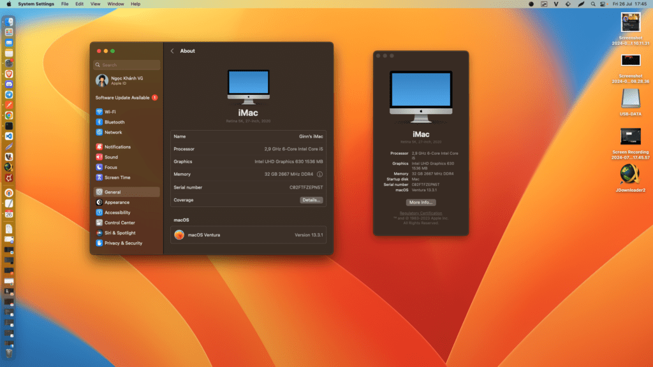Viewport: 653px width, 367px height.
Task: Open Bluetooth settings in the sidebar
Action: (127, 122)
